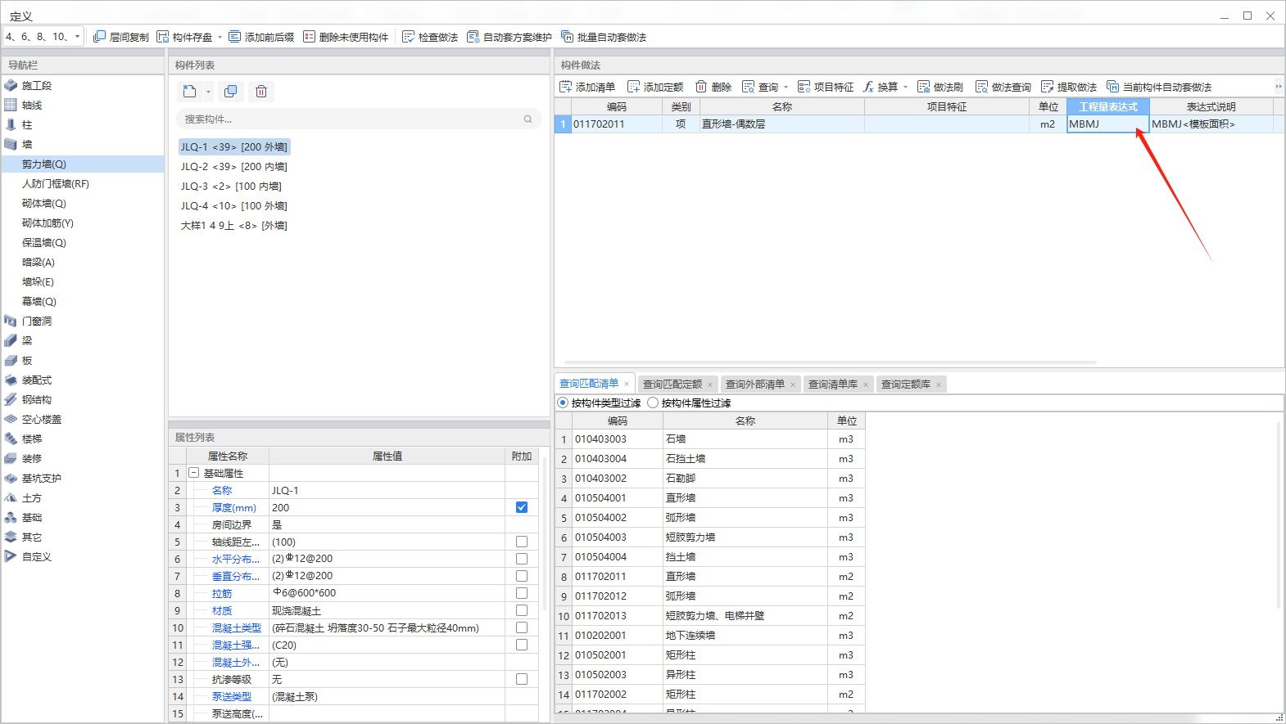Viewport: 1286px width, 724px height.
Task: Select 施工段 in navigation bar
Action: (x=37, y=85)
